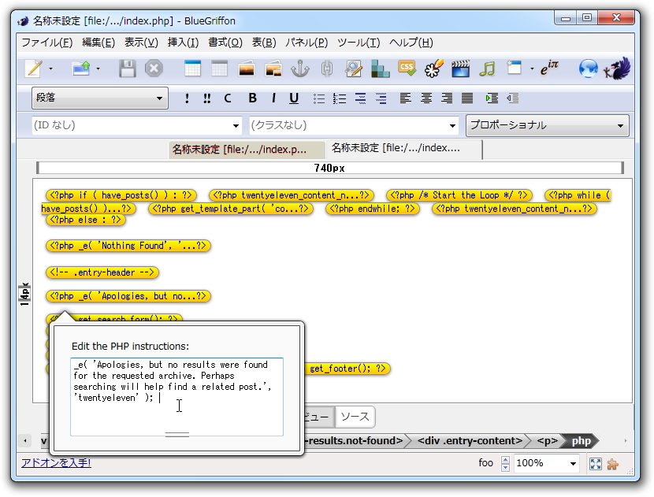Click the insert image icon
This screenshot has height=497, width=654.
click(x=245, y=69)
